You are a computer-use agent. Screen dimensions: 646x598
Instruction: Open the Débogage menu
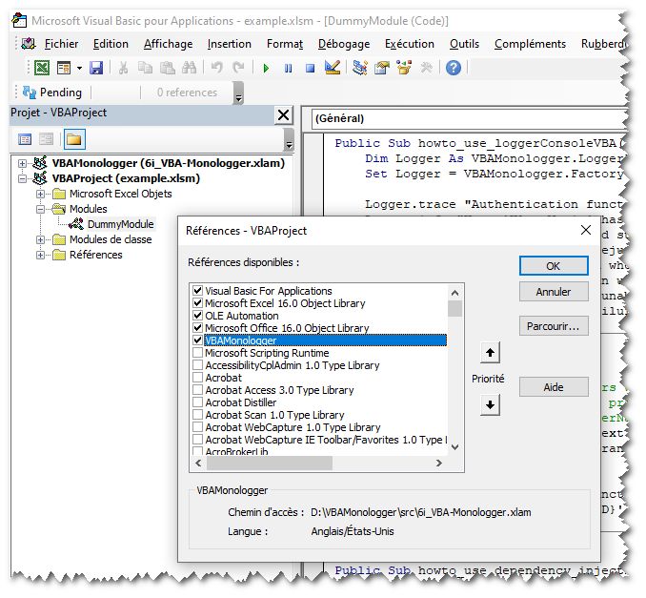coord(344,44)
